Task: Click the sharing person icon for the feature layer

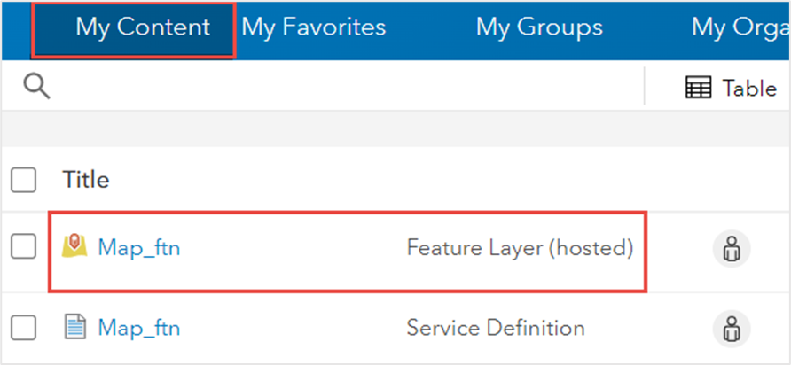Action: (732, 249)
